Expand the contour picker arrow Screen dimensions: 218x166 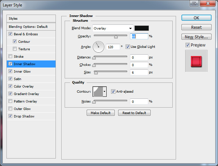coord(105,91)
